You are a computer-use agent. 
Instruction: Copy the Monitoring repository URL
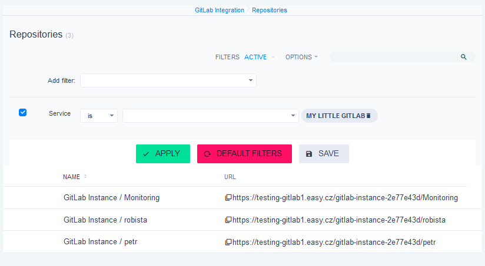coord(228,198)
